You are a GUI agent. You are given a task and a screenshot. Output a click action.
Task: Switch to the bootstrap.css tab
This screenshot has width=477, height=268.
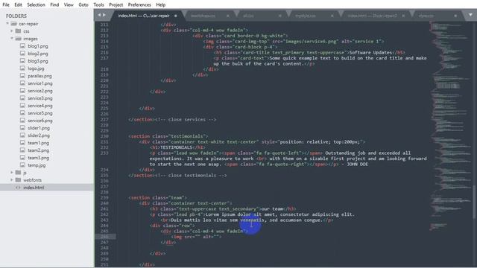pyautogui.click(x=203, y=16)
